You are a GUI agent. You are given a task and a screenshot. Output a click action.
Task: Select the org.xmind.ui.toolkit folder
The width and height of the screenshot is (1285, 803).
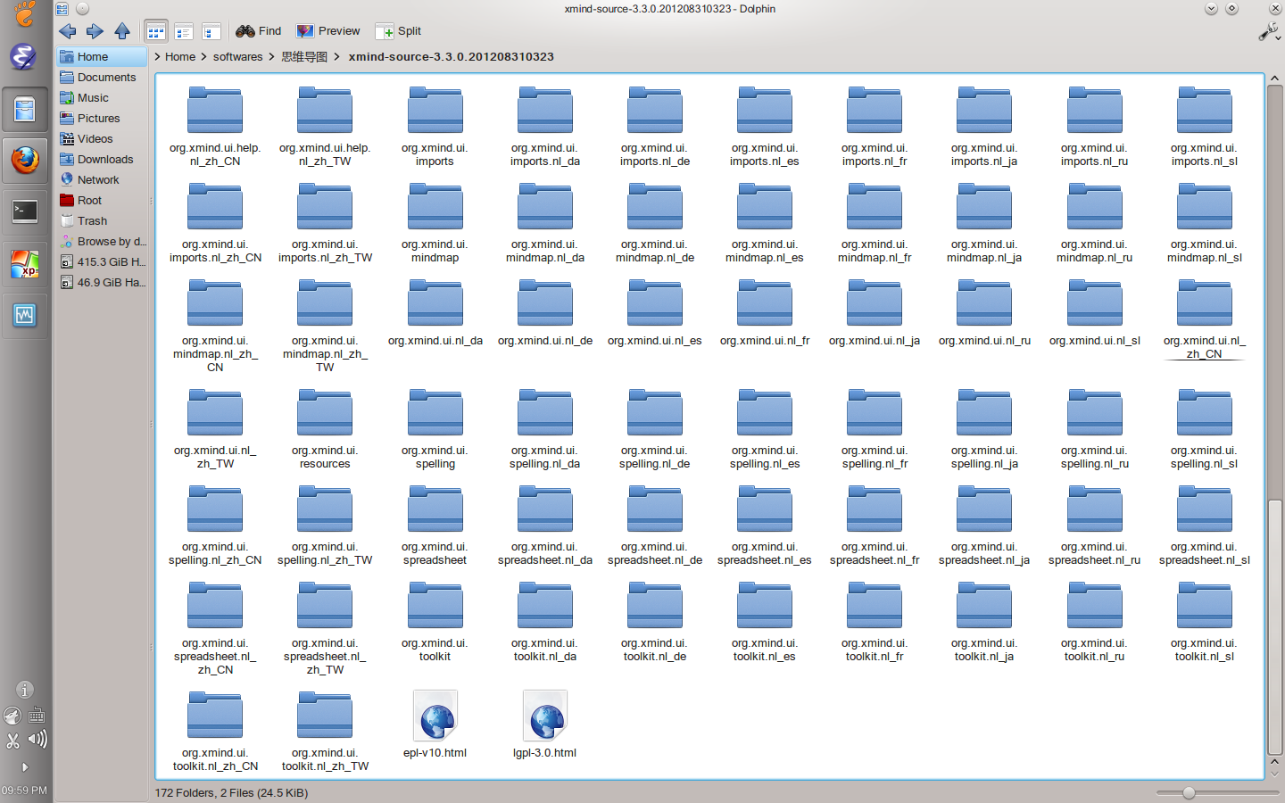click(x=435, y=621)
